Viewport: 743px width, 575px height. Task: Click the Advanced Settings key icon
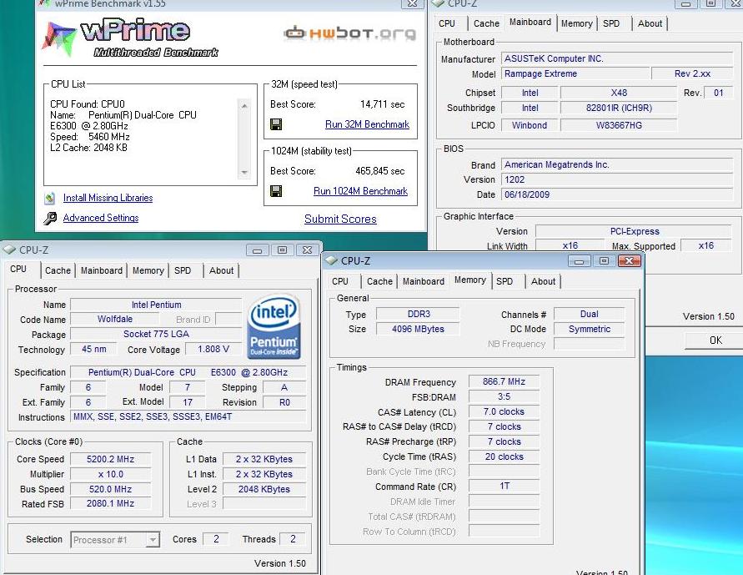[50, 218]
